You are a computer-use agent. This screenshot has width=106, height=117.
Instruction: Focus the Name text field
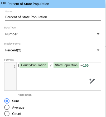coord(53,17)
